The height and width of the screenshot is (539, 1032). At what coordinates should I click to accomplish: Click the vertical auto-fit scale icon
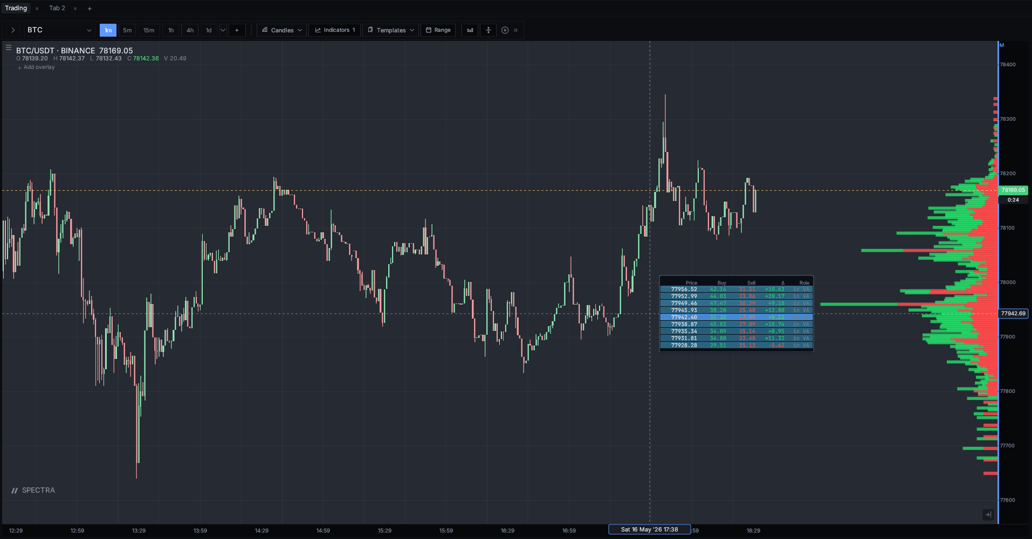click(489, 30)
